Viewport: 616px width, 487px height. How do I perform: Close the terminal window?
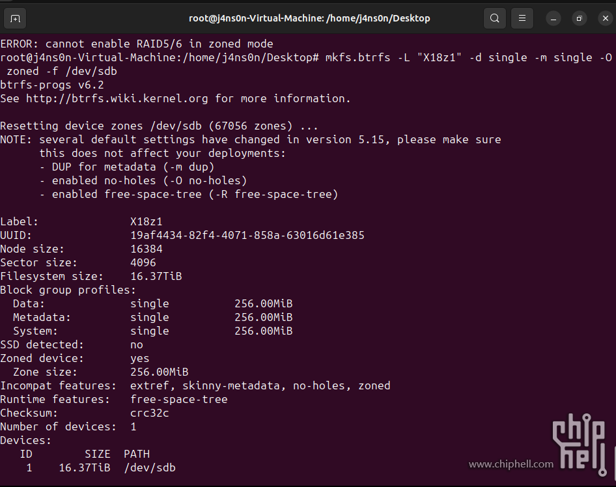coord(606,18)
